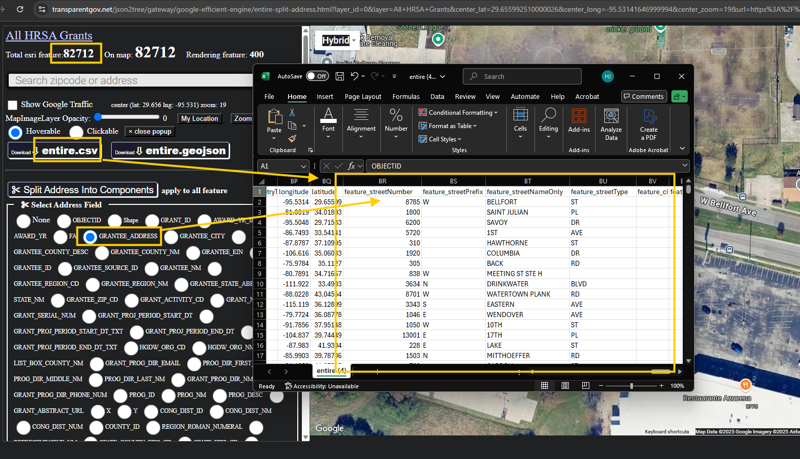Select the Clickable radio button
The image size is (800, 459).
click(76, 132)
